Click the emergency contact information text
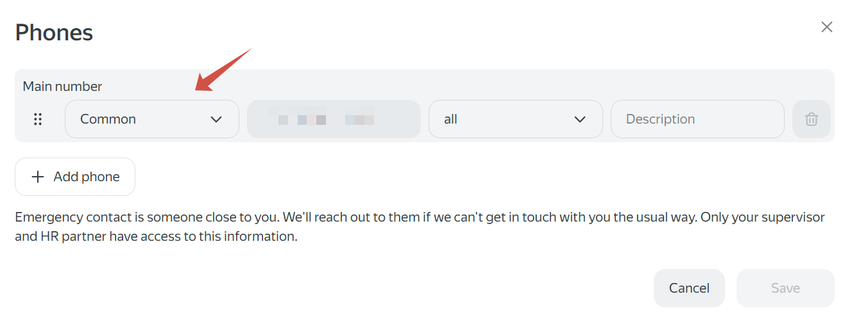The width and height of the screenshot is (852, 317). (420, 227)
